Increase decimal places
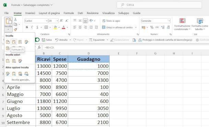This screenshot has height=127, width=209. [163, 27]
